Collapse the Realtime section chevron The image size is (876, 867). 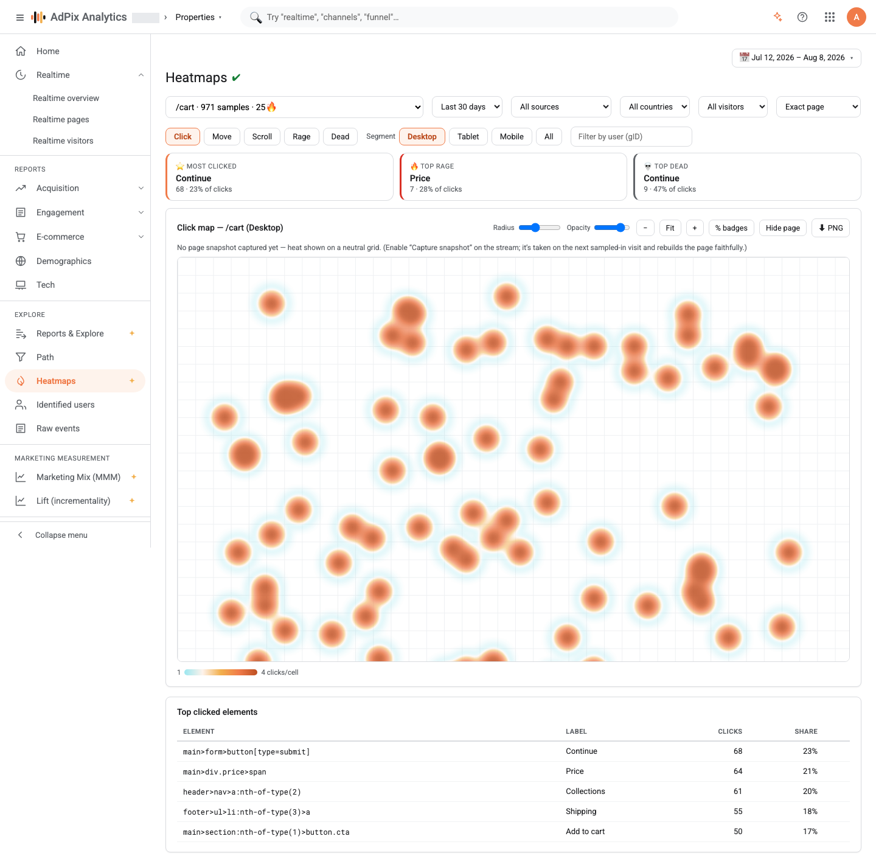(141, 75)
